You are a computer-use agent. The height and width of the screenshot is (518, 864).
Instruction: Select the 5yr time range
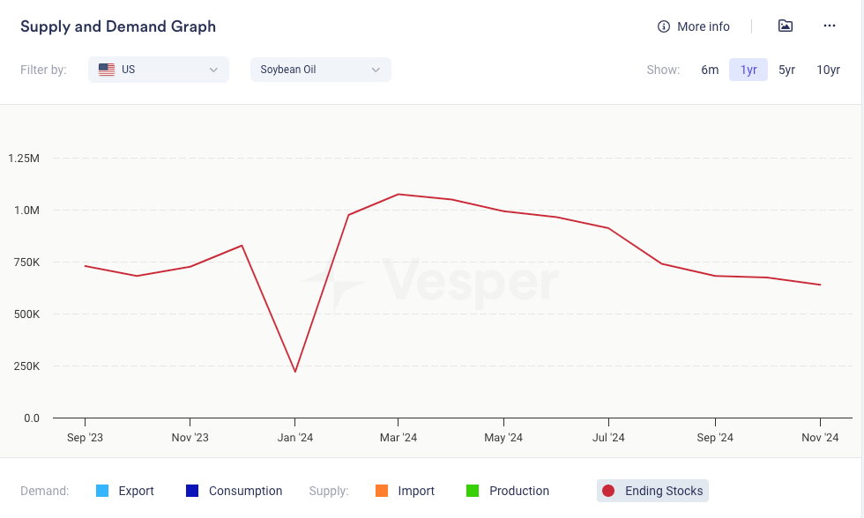tap(786, 70)
